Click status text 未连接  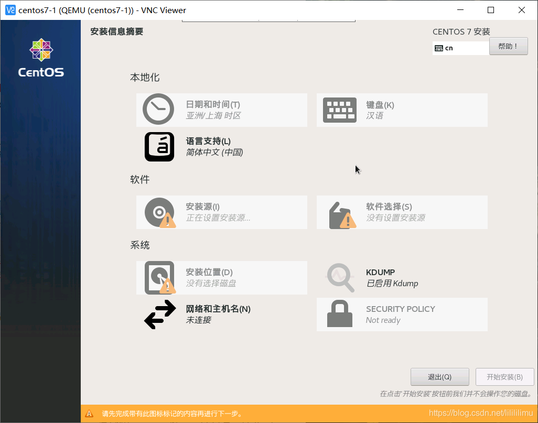199,320
